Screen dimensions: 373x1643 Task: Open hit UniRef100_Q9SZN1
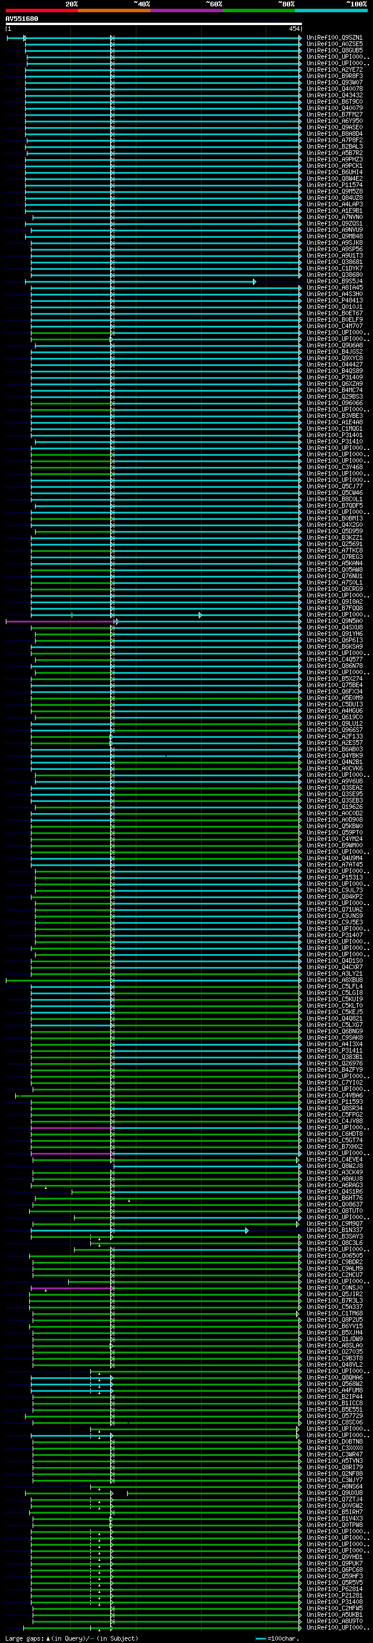[x=334, y=38]
